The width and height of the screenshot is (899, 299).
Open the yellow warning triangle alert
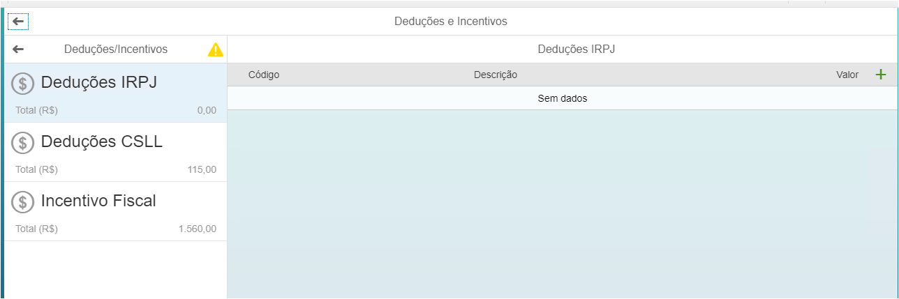(216, 49)
